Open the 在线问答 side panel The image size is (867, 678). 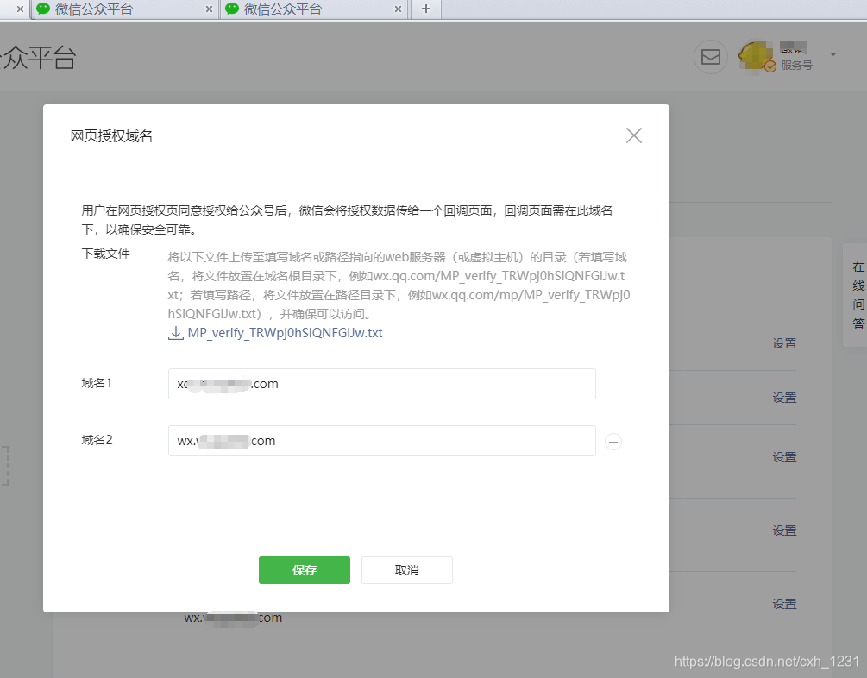click(x=858, y=296)
